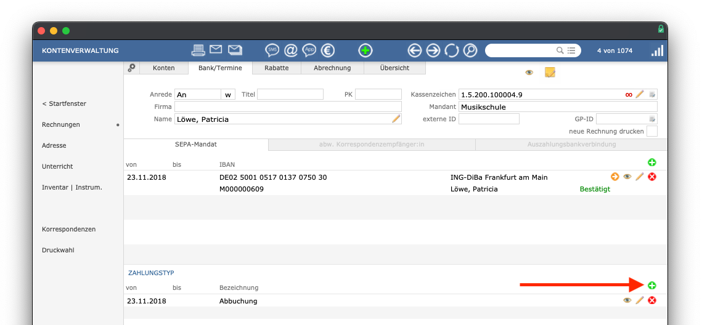Open the Auszahlungsbankverbindung sub-tab
The width and height of the screenshot is (702, 325).
click(x=571, y=145)
